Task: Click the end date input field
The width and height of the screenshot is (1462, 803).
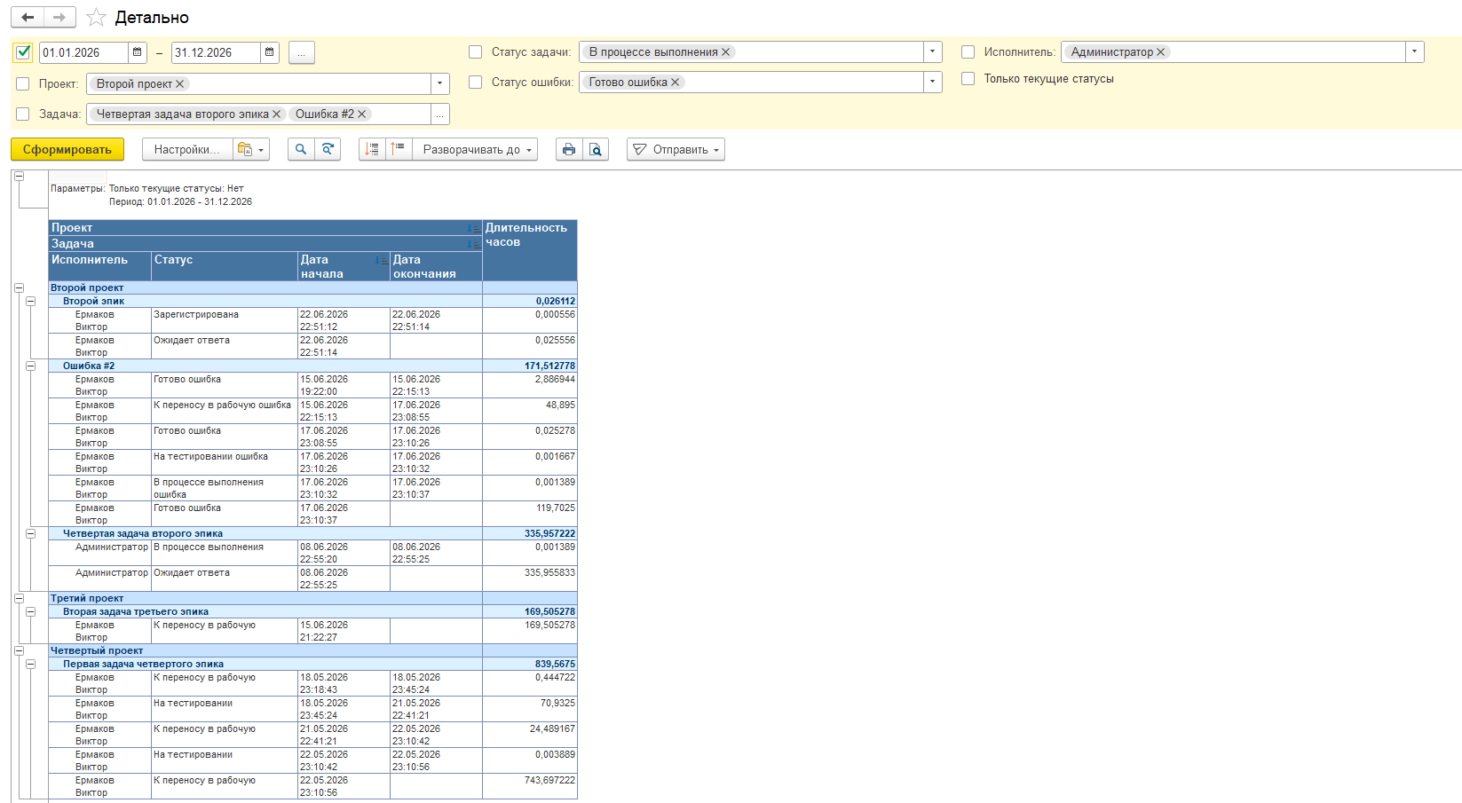Action: click(x=216, y=52)
